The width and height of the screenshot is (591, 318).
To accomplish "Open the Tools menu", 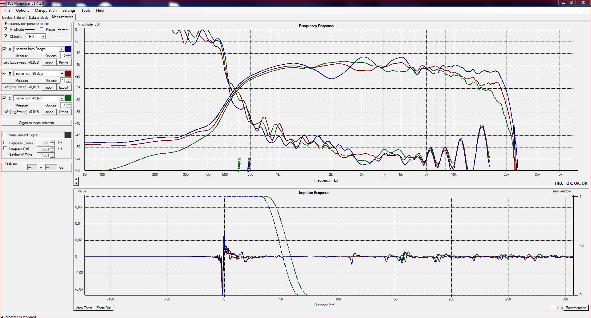I will (x=86, y=10).
